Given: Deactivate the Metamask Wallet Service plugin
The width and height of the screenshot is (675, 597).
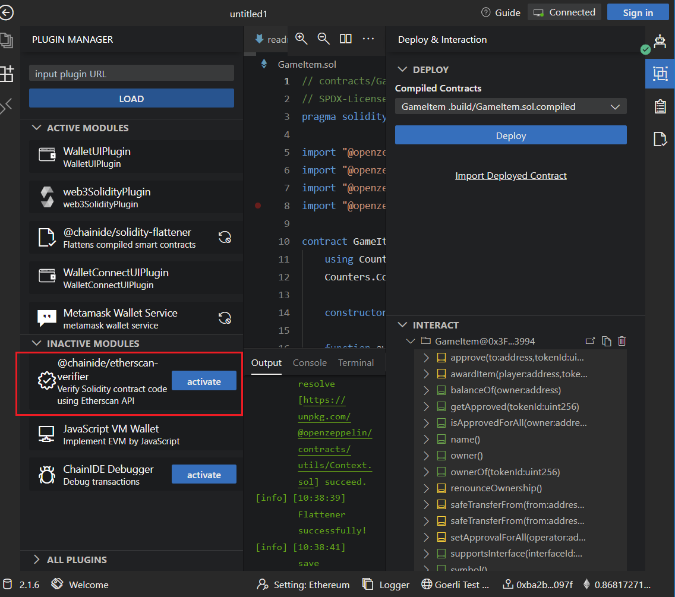Looking at the screenshot, I should (225, 318).
